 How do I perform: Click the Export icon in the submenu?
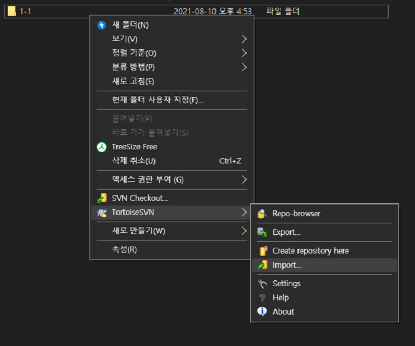point(262,232)
